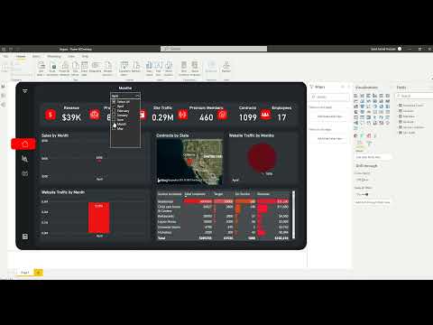Click the red bar in Website Traffic by Month chart
The width and height of the screenshot is (433, 325).
pos(99,218)
